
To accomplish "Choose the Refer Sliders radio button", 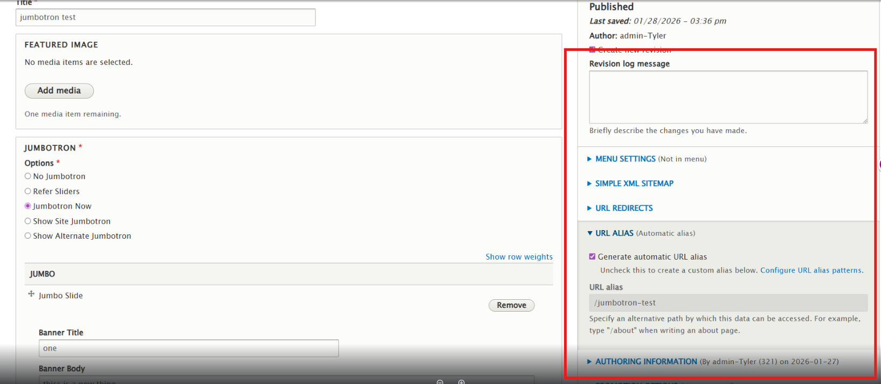I will pos(28,191).
